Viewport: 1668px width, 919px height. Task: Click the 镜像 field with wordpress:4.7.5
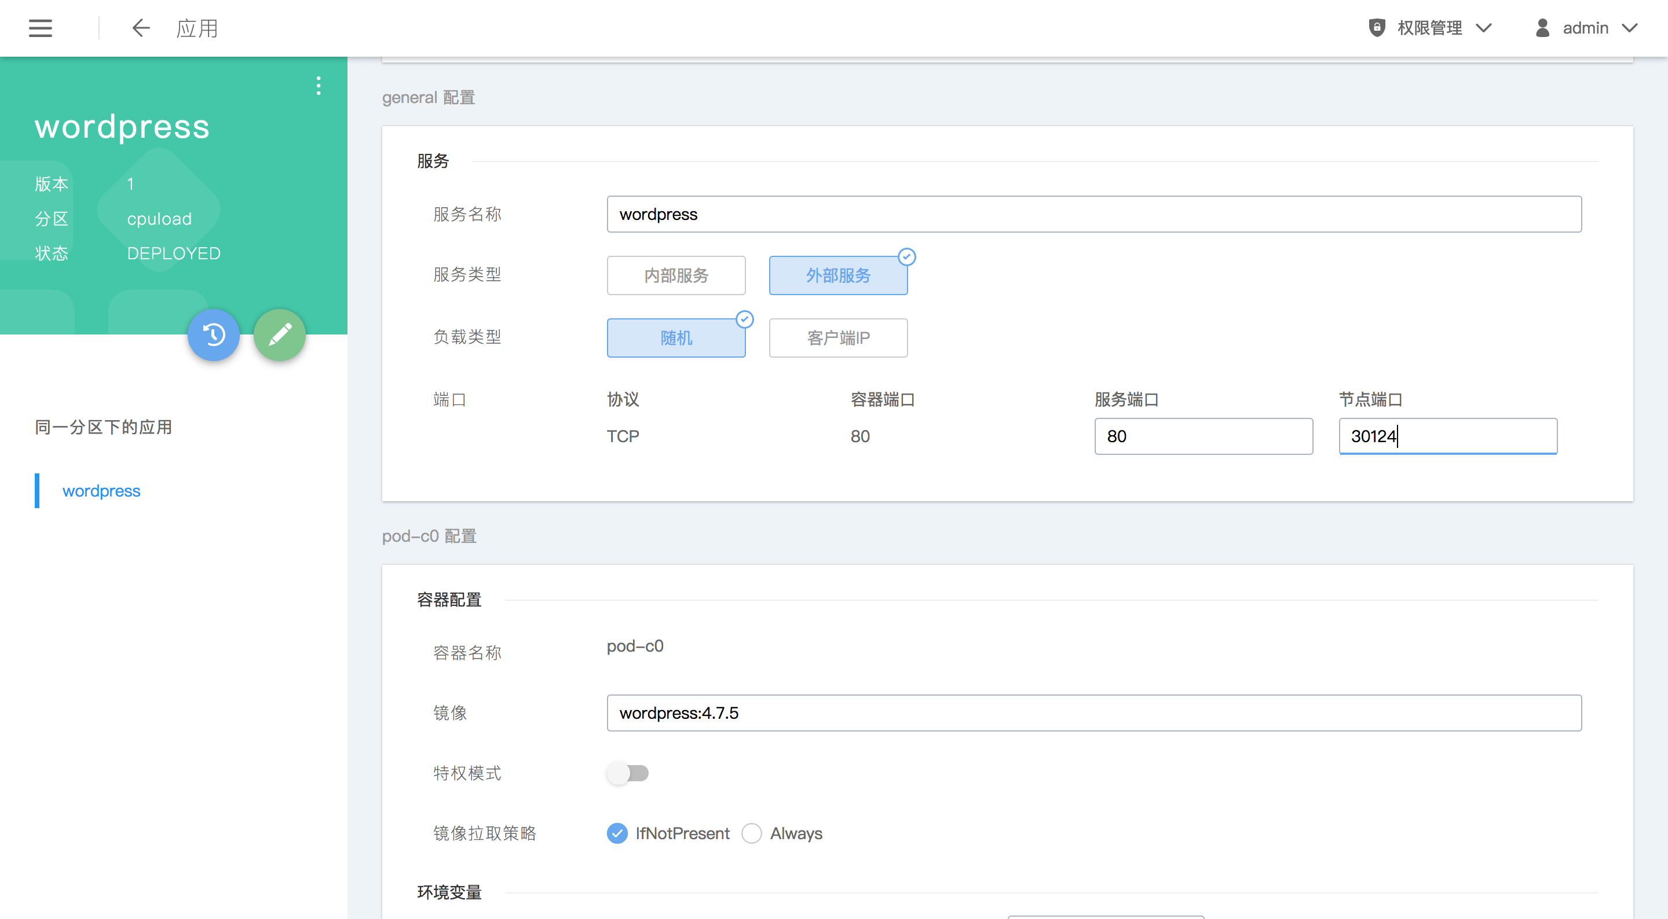(x=1093, y=712)
